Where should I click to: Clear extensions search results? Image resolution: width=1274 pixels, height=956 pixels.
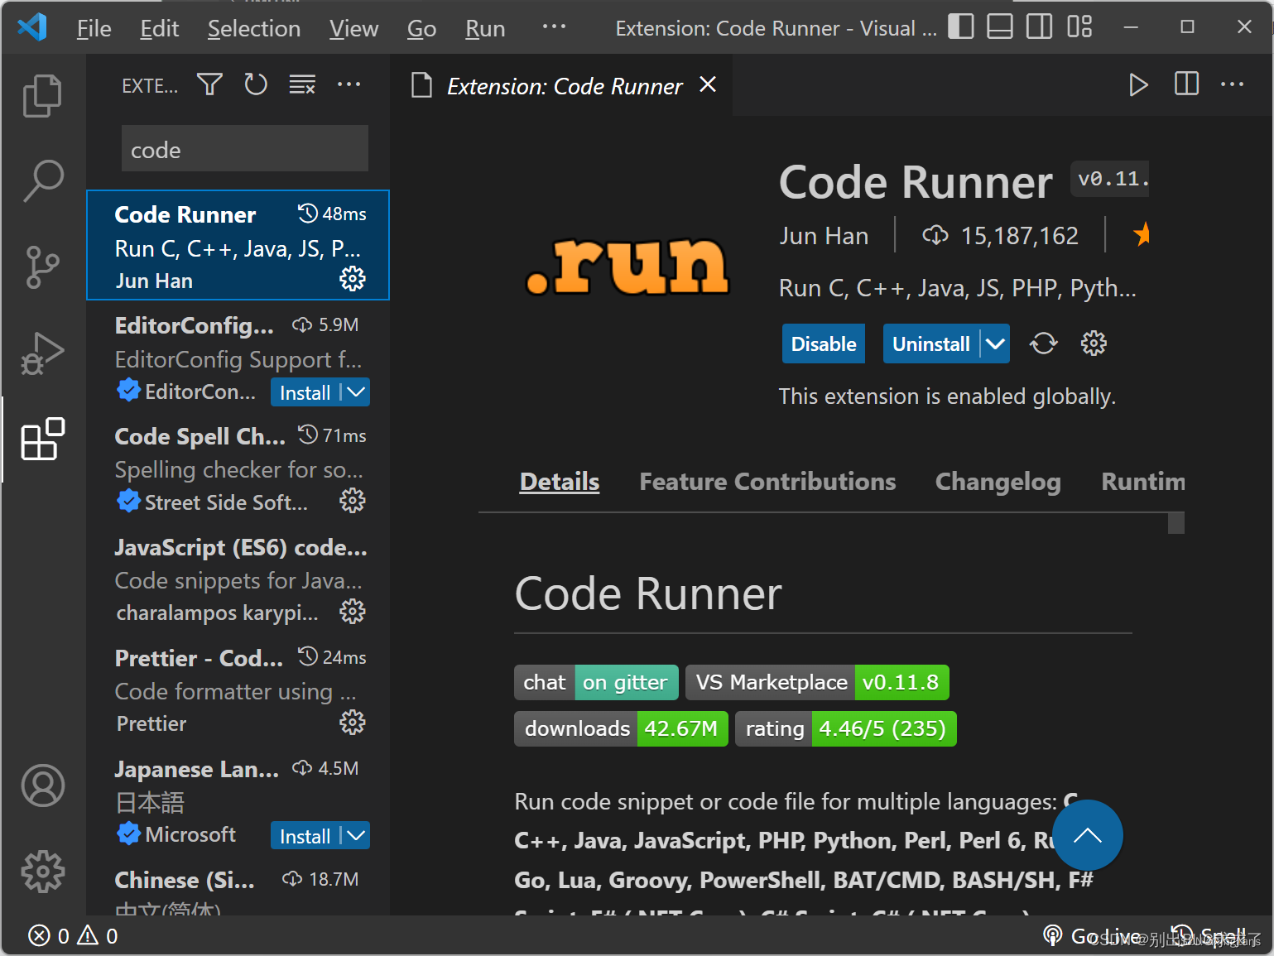302,84
